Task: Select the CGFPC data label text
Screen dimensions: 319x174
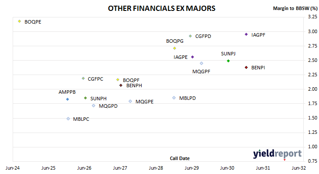Action: [x=95, y=79]
